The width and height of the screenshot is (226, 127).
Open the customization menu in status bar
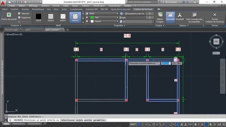pos(224,124)
